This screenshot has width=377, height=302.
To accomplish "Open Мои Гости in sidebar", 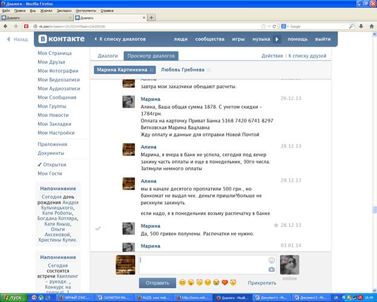I will coord(50,173).
